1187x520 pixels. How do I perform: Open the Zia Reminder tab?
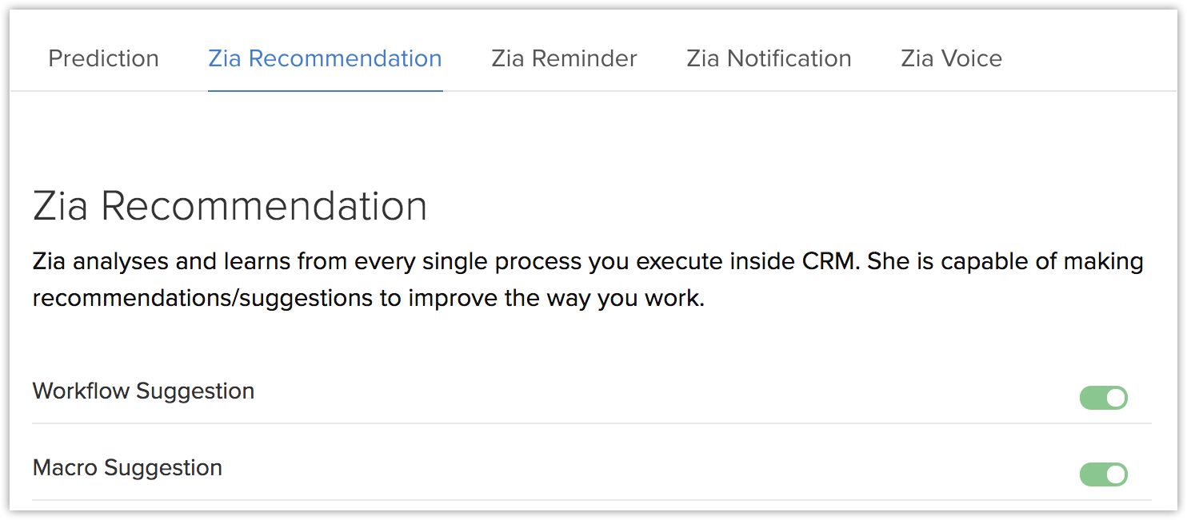tap(564, 58)
